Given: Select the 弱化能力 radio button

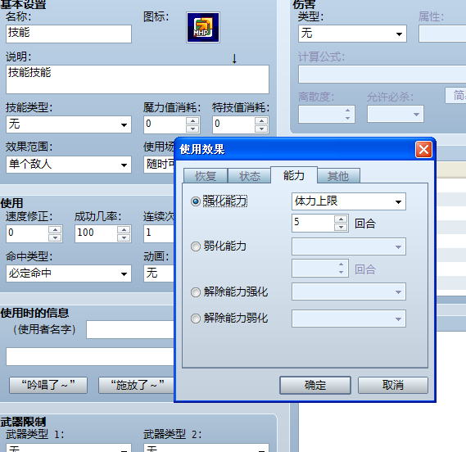Looking at the screenshot, I should (x=196, y=246).
